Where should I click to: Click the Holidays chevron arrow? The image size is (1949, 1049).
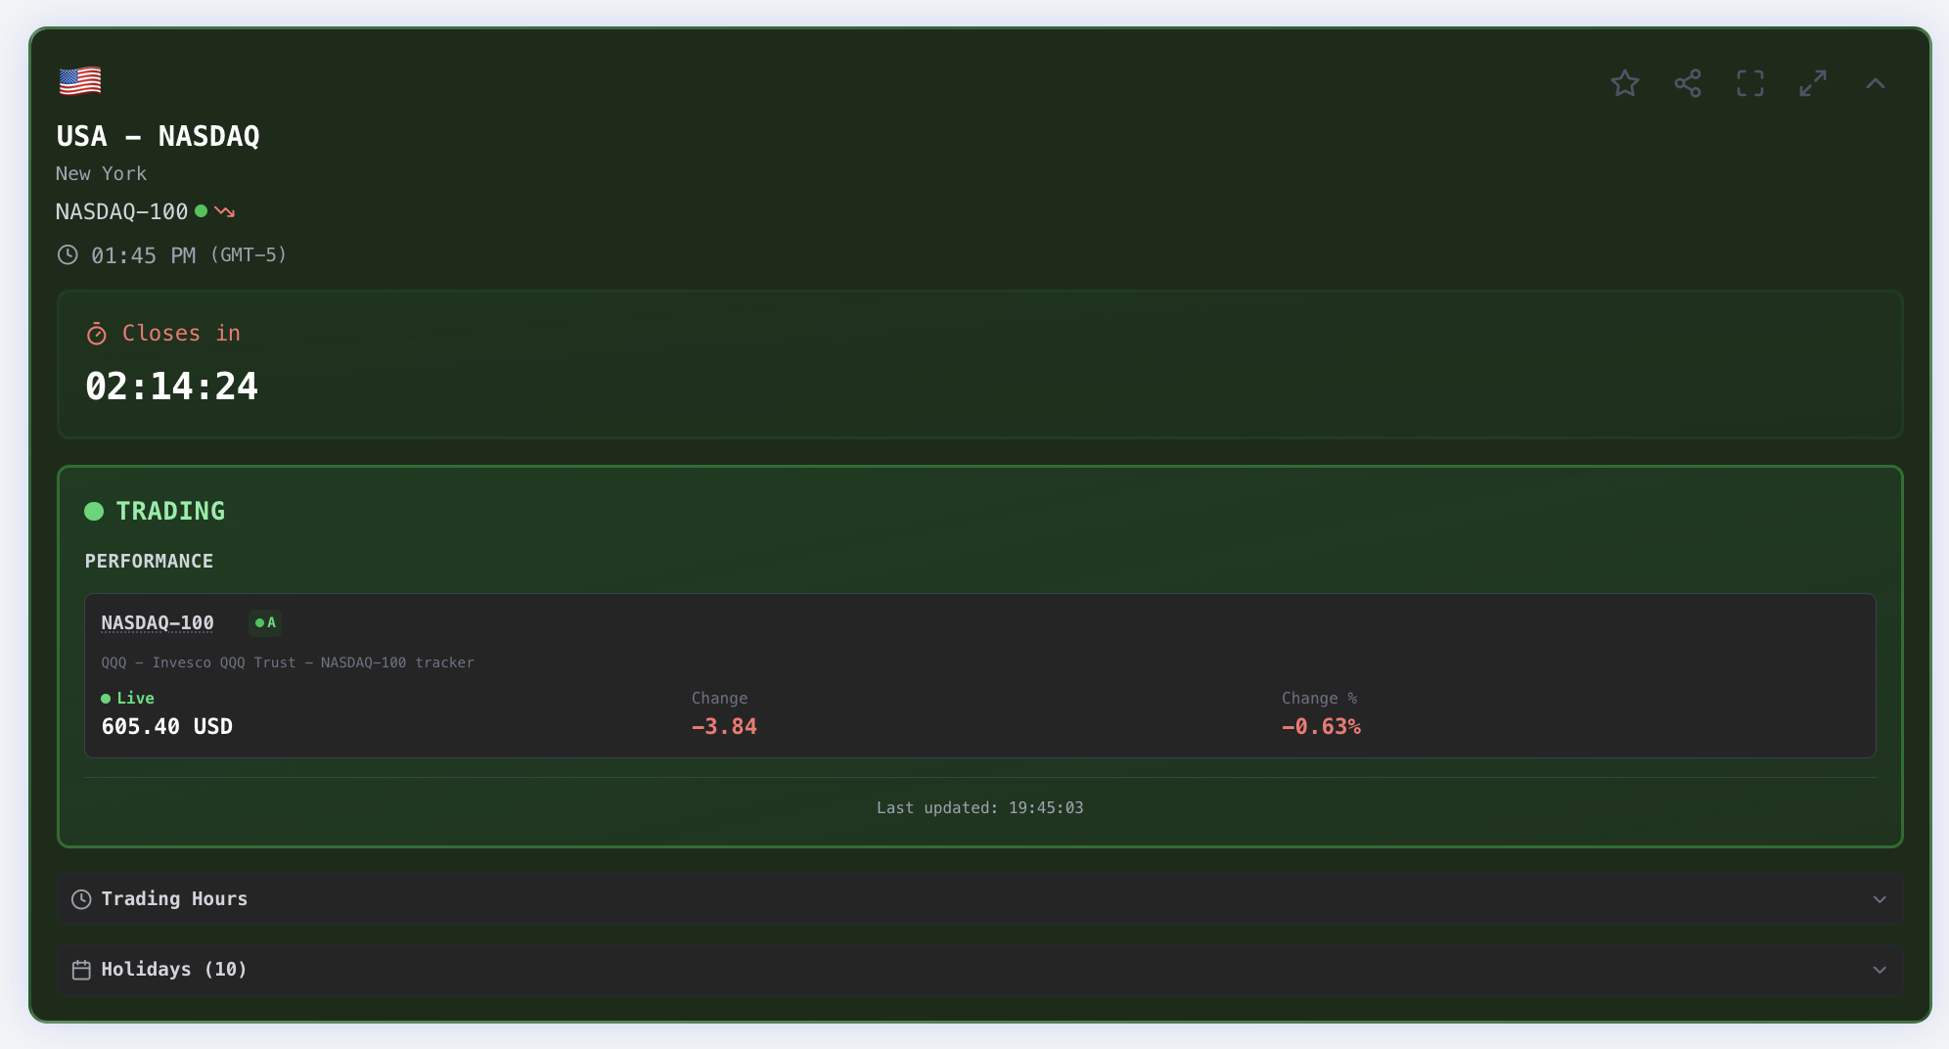[1879, 970]
